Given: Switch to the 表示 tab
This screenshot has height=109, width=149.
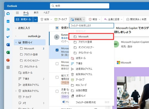Looking at the screenshot, I should tap(36, 13).
